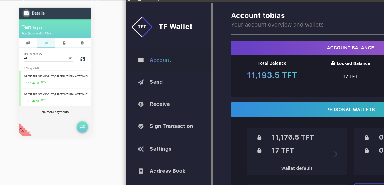Select the wallet default card
384x185 pixels.
pos(297,151)
